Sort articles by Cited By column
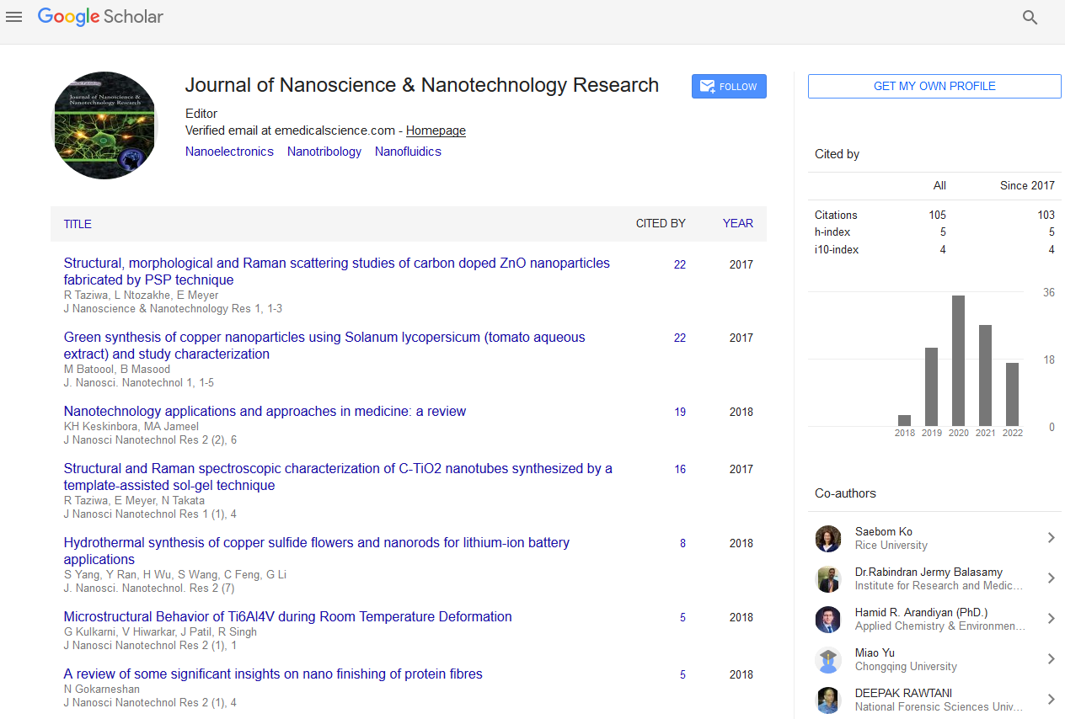The width and height of the screenshot is (1065, 719). pos(660,223)
